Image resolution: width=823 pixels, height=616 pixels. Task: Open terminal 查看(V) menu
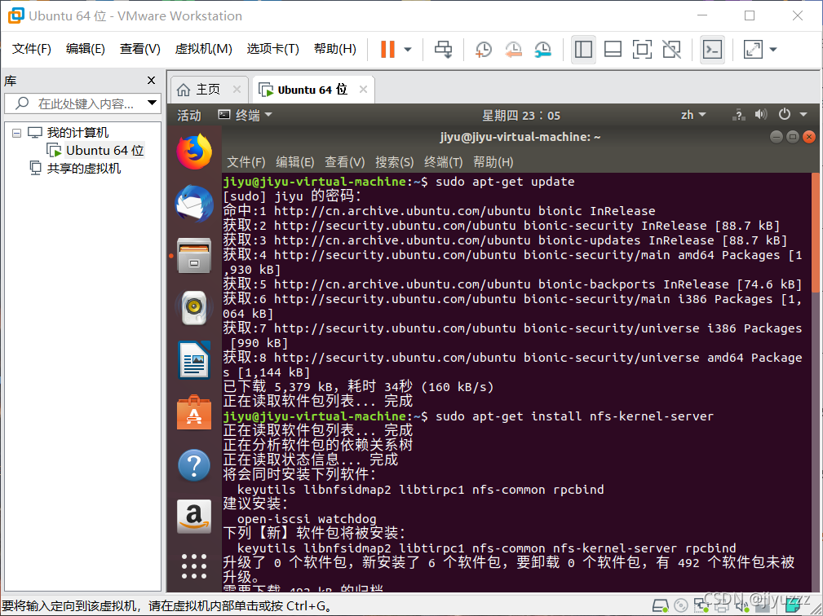click(x=344, y=162)
